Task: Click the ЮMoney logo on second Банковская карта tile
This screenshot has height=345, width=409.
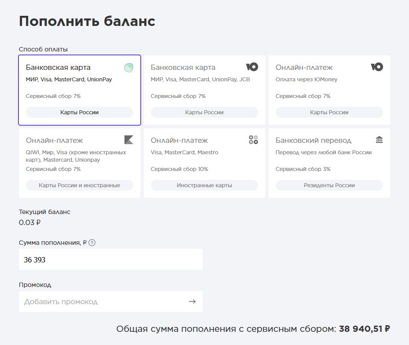Action: pos(252,67)
